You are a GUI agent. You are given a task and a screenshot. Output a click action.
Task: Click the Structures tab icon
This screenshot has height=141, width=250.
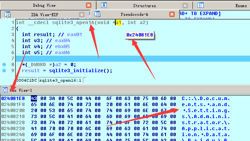tap(104, 5)
